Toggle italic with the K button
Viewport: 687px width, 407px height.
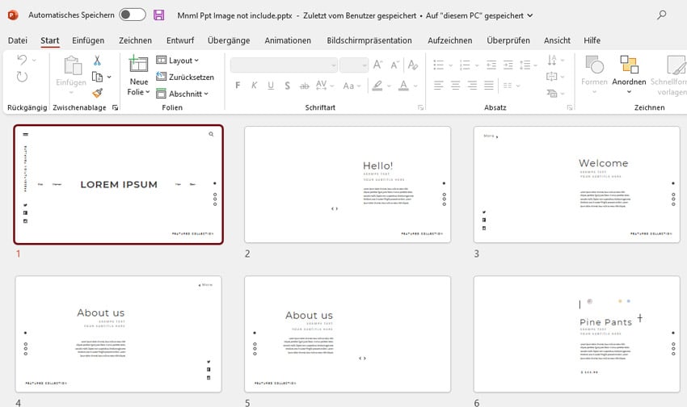254,86
